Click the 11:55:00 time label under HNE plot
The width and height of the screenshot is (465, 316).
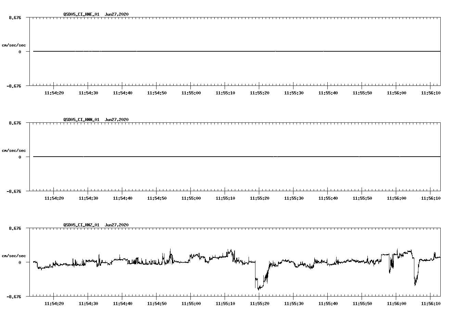tap(191, 93)
